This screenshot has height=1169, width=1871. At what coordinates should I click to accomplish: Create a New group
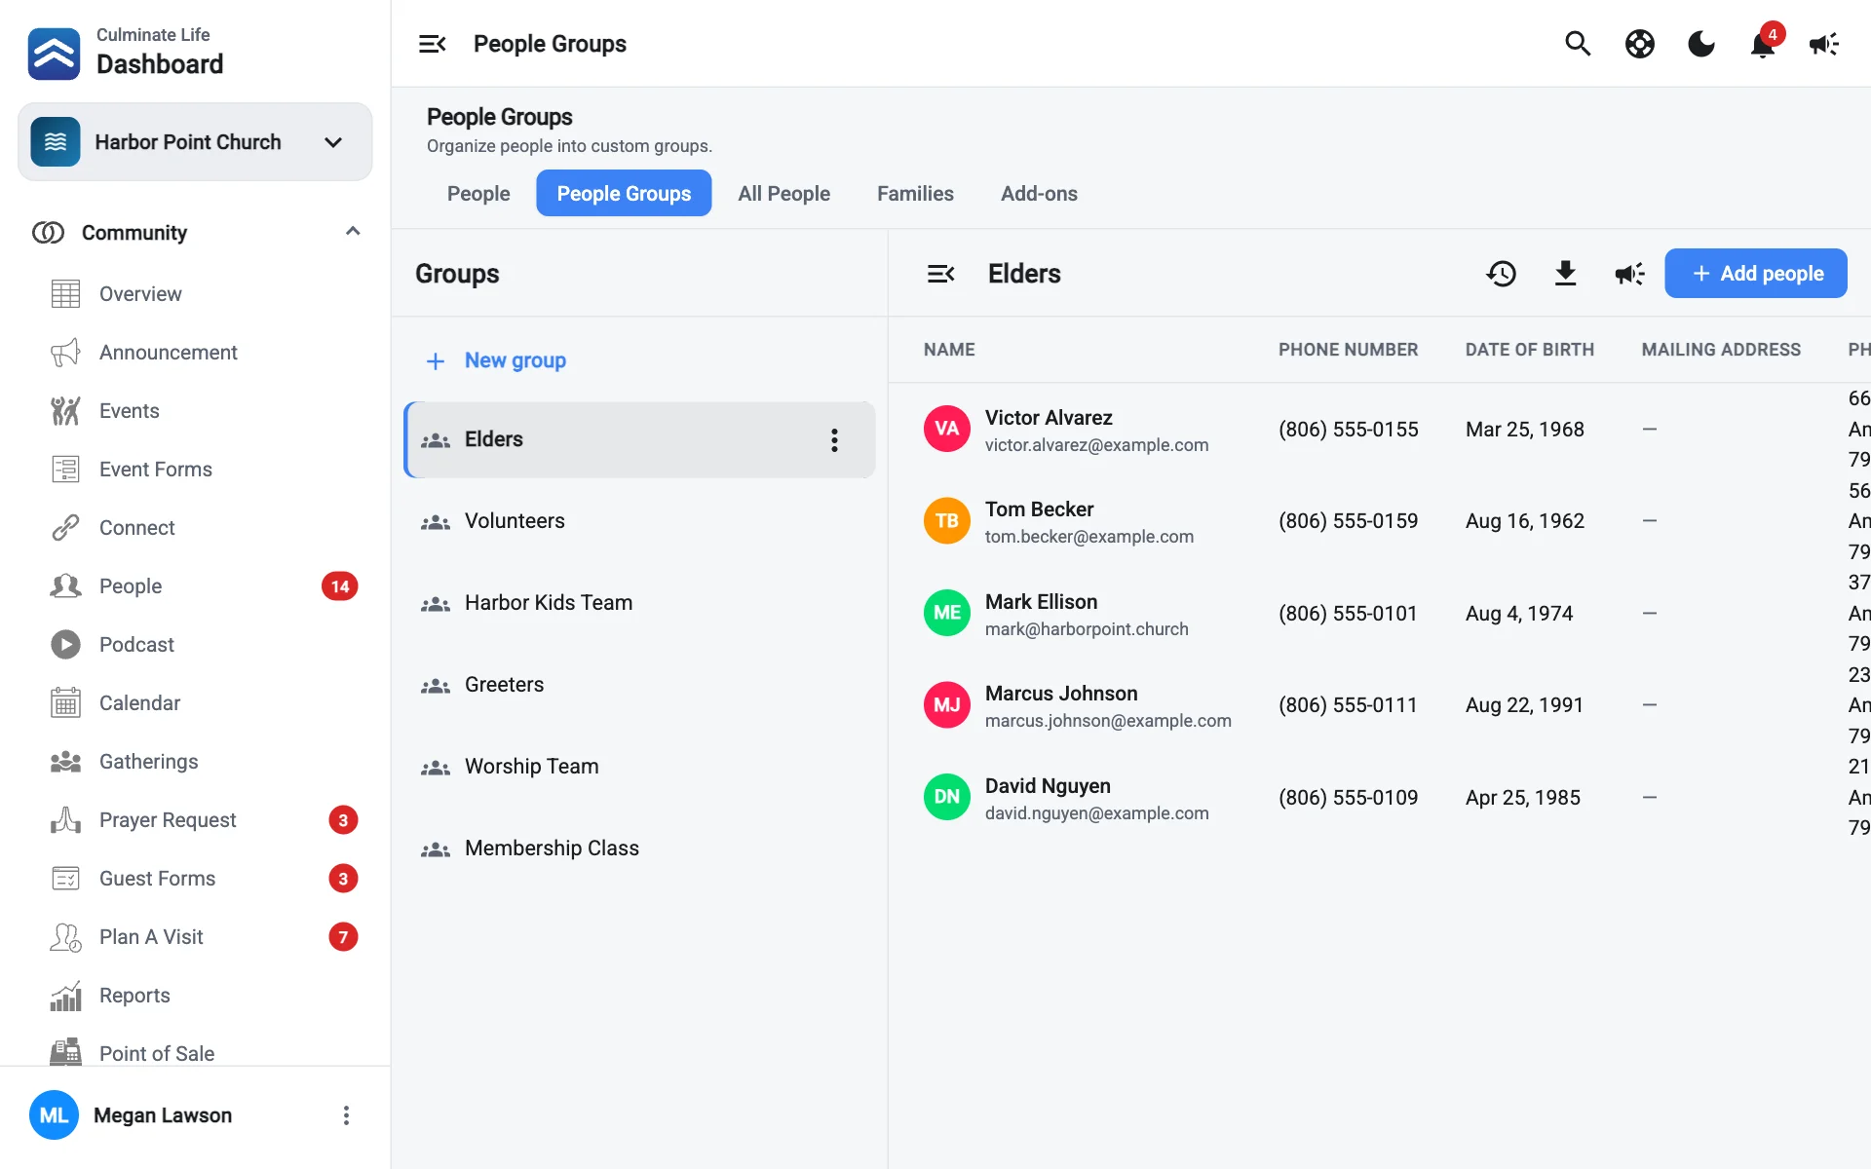click(x=496, y=360)
